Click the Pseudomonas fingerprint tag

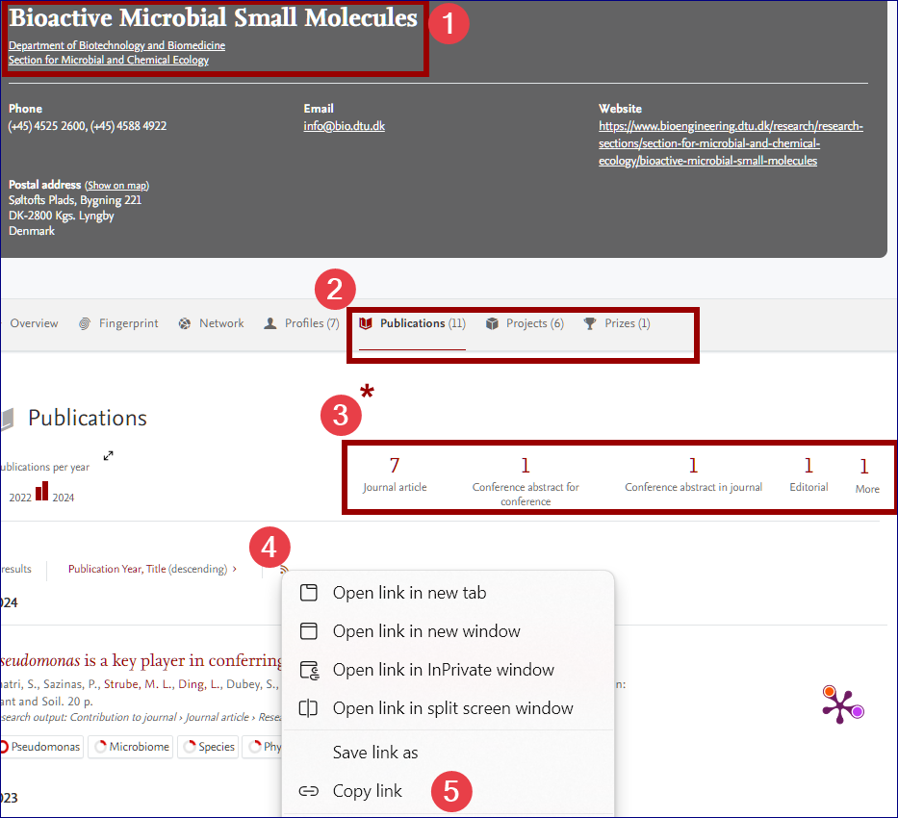coord(41,747)
